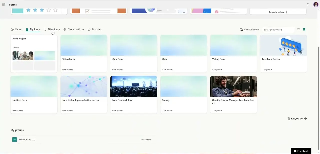Click the My groups heading
This screenshot has height=154, width=320.
pyautogui.click(x=17, y=130)
